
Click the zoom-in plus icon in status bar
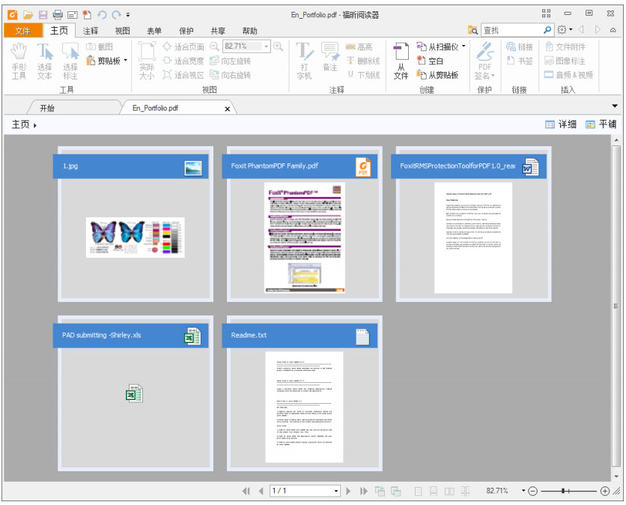coord(605,491)
